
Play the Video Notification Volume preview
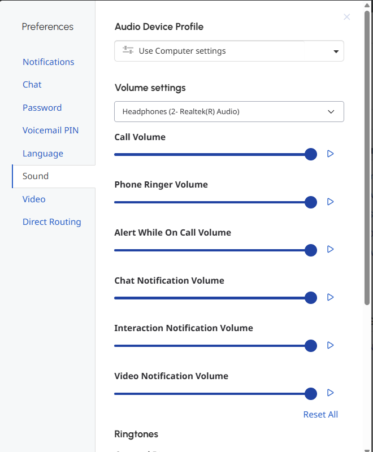coord(331,393)
